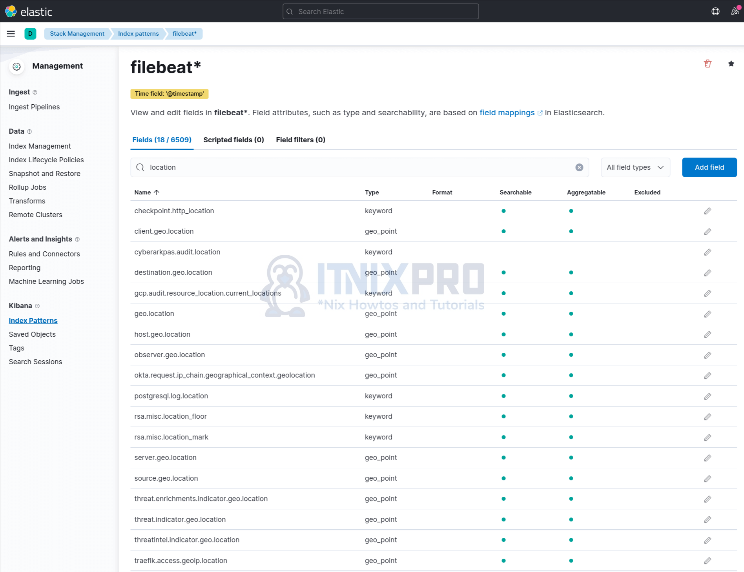Open Rollup Jobs in the sidebar

pos(27,187)
